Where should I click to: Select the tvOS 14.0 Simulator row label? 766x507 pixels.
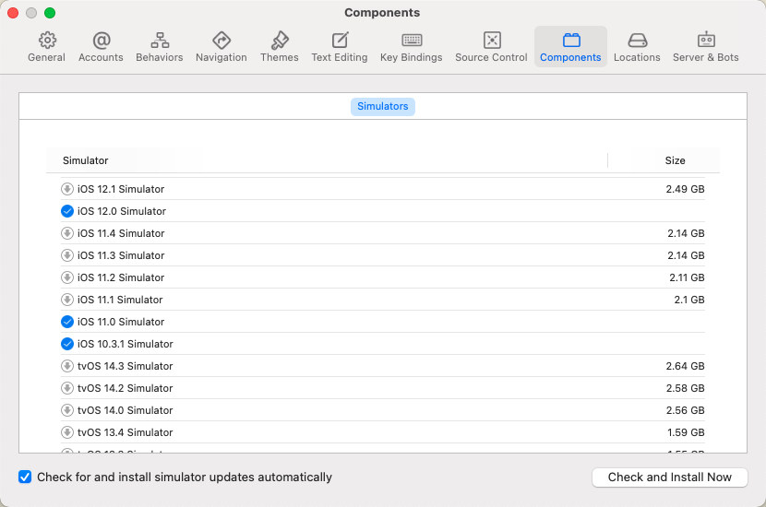point(126,410)
